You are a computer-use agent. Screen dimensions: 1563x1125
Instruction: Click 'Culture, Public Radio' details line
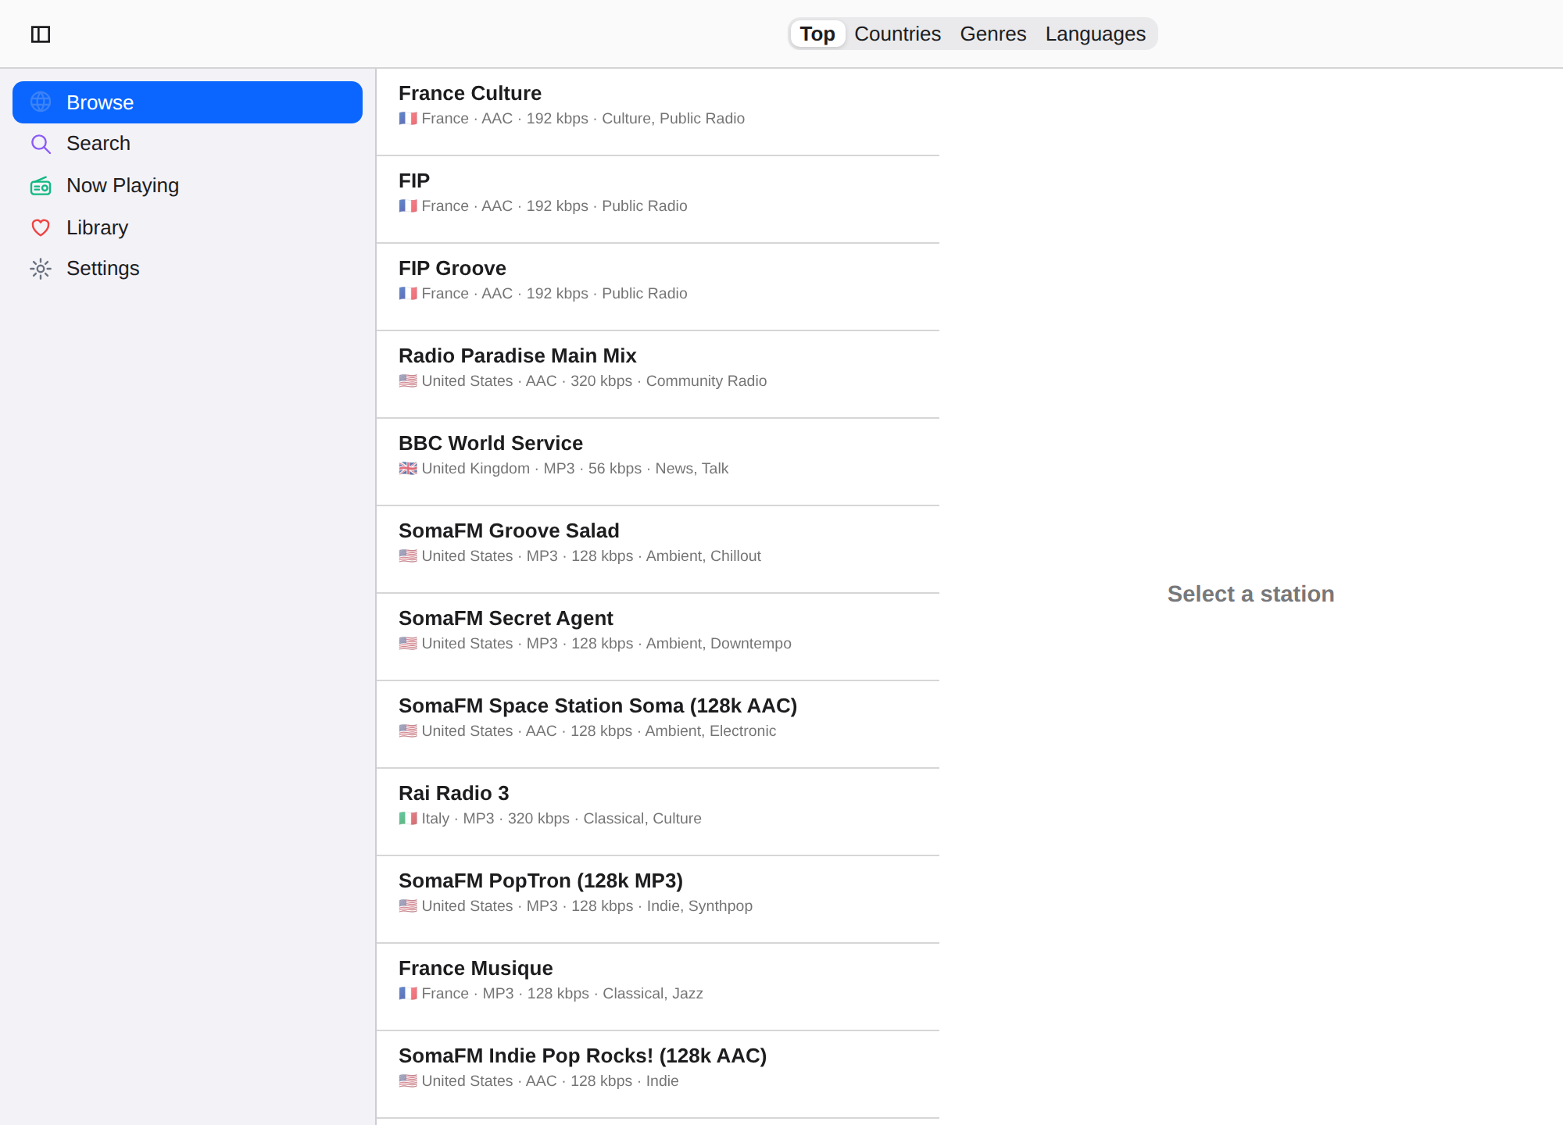(x=571, y=119)
